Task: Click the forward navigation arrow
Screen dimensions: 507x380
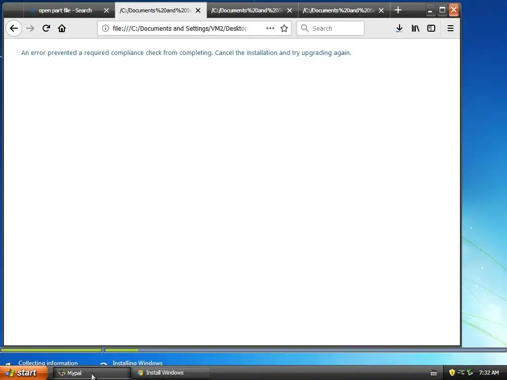Action: click(x=30, y=28)
